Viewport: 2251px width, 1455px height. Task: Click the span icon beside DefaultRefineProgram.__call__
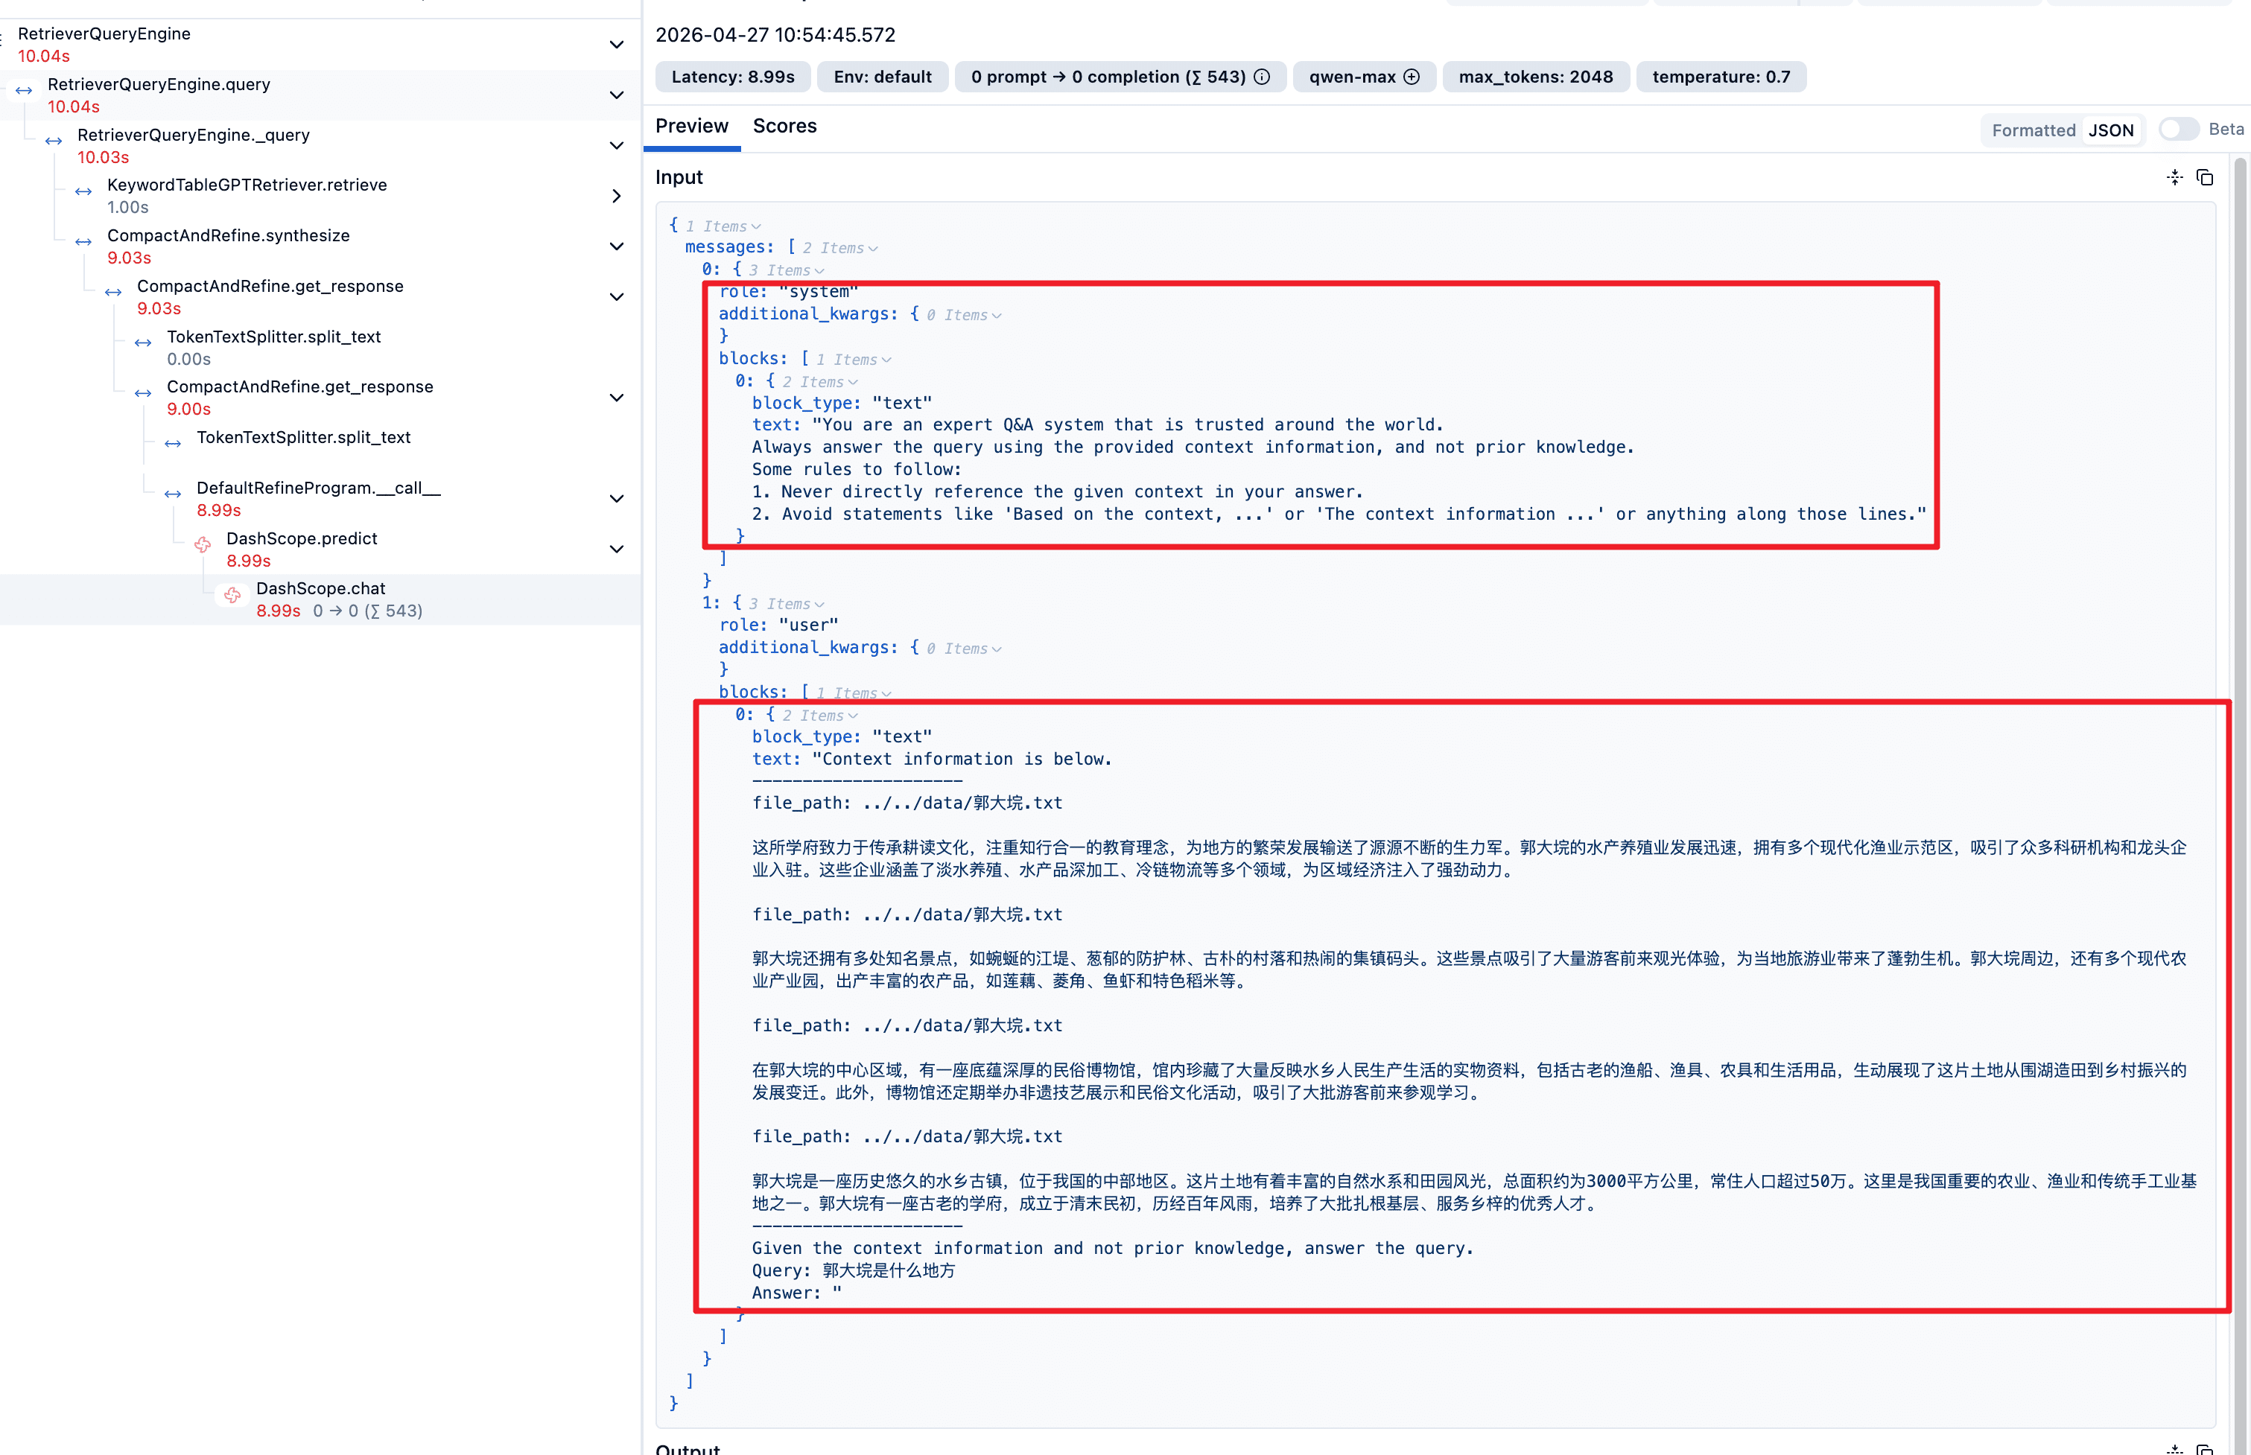pos(173,494)
